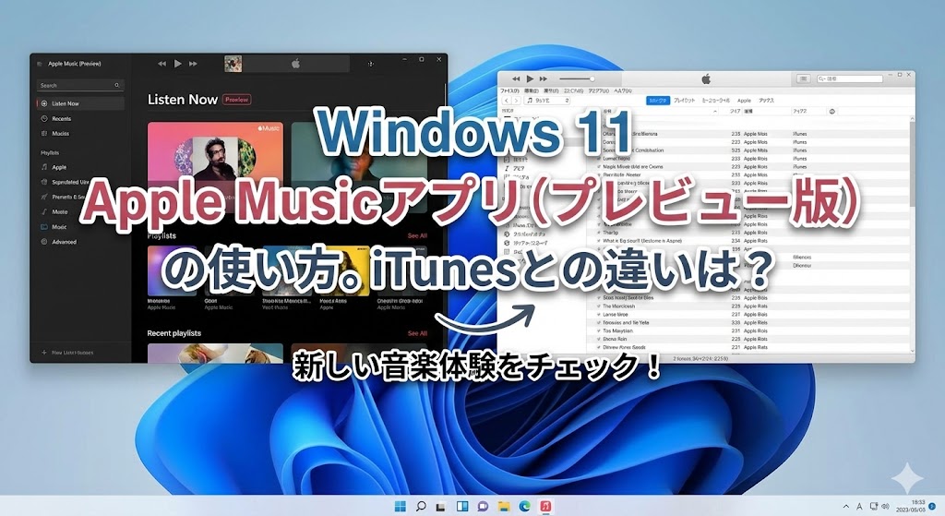Open the first menu in the iTunes menu bar
The height and width of the screenshot is (516, 945).
click(509, 91)
